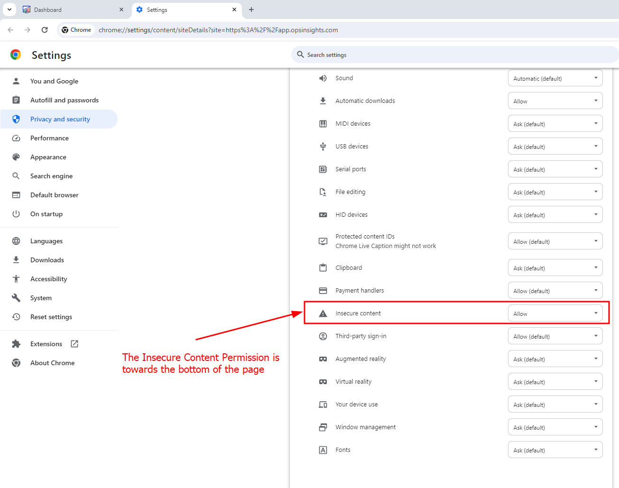Open new tab with plus icon
The width and height of the screenshot is (619, 488).
click(x=251, y=9)
